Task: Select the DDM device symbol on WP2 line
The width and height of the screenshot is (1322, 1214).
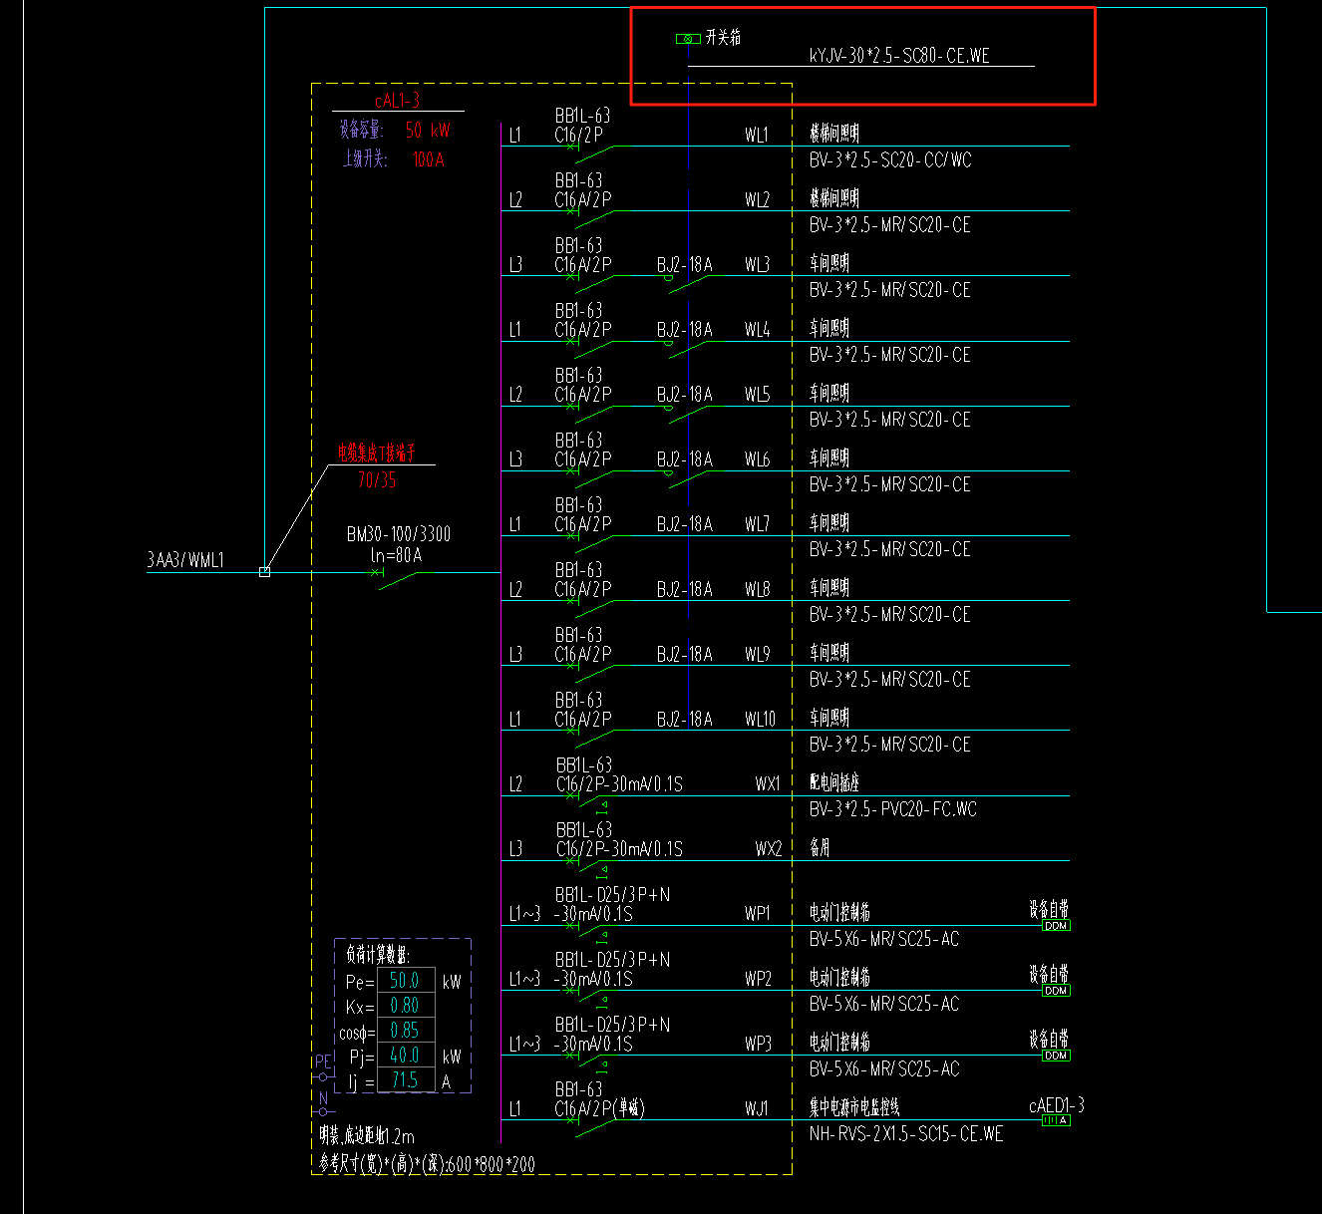Action: [1056, 991]
